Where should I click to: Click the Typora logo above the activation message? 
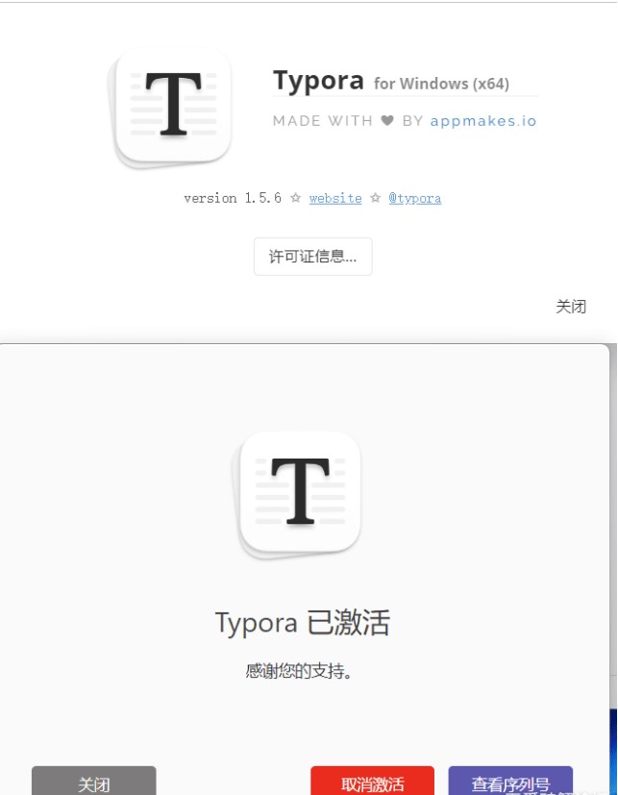297,495
